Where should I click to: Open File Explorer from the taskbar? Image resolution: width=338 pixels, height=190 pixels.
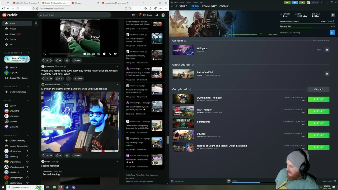click(x=54, y=187)
